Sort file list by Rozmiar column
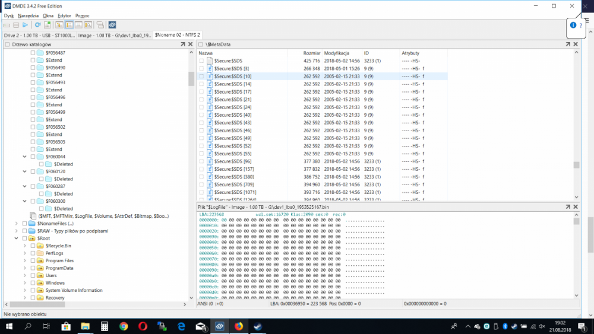 click(312, 53)
